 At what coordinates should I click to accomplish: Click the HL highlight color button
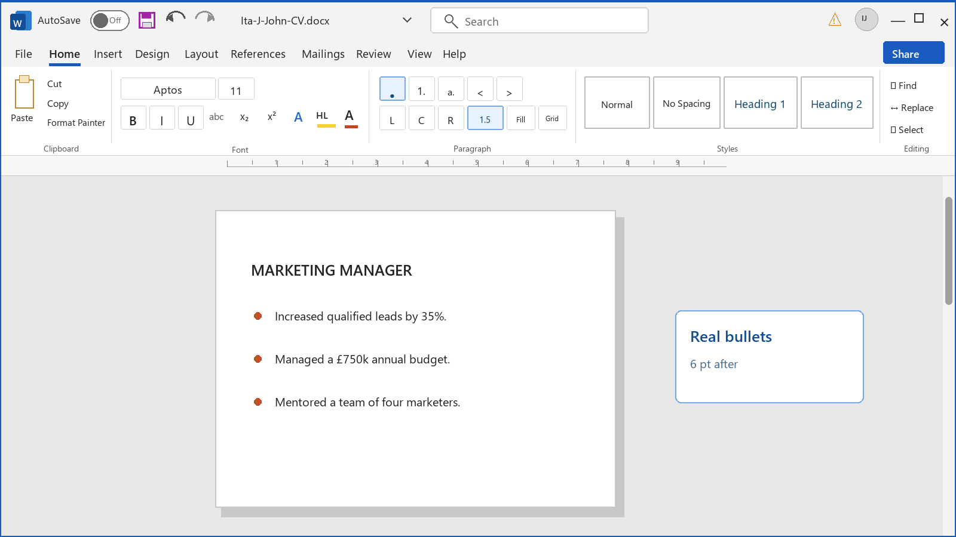(x=326, y=118)
